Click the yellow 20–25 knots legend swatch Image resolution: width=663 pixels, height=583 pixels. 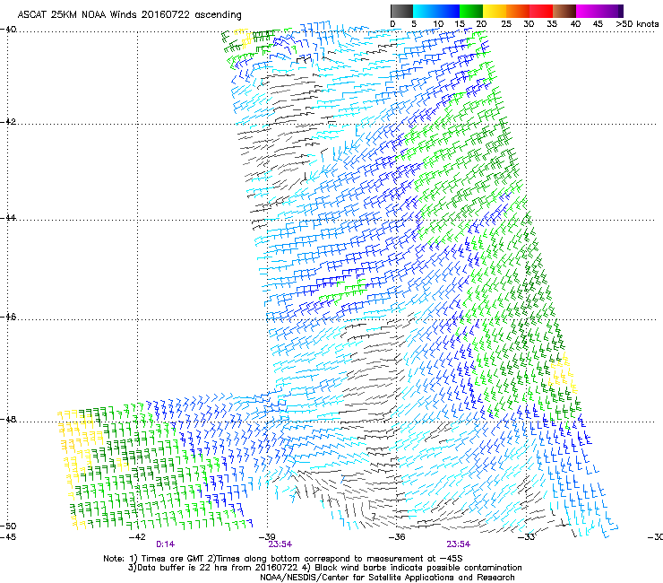pyautogui.click(x=495, y=11)
